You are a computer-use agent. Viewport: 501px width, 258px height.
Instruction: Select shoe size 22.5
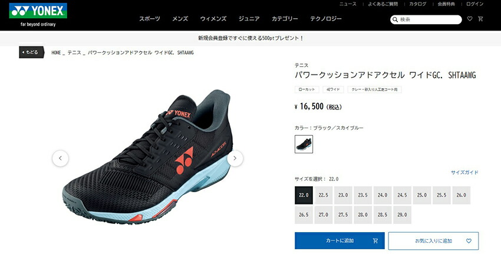324,195
